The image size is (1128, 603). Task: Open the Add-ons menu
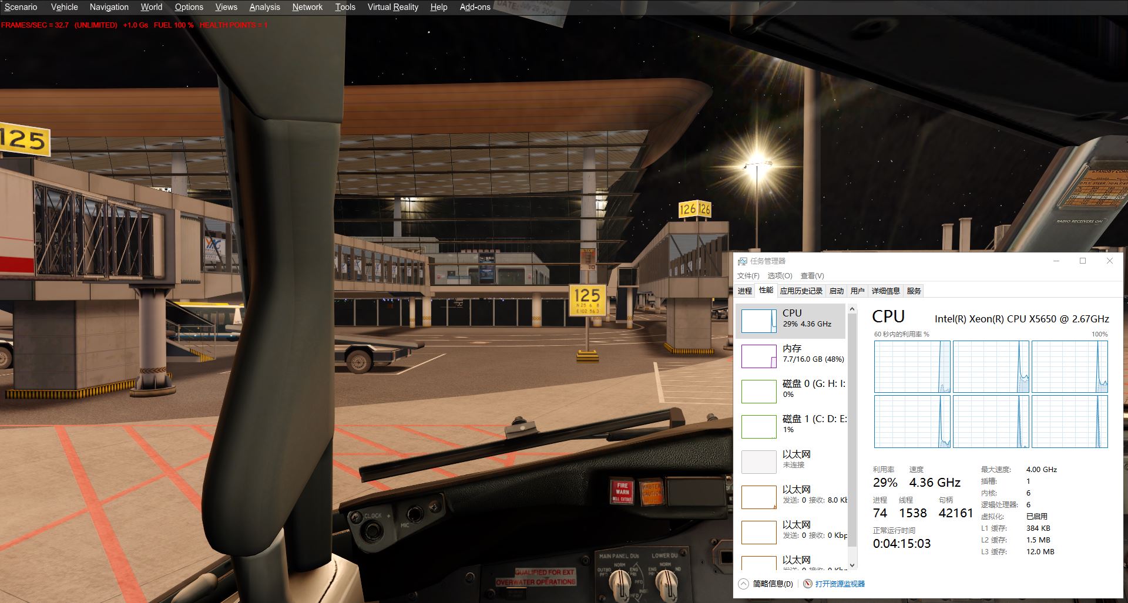point(475,7)
